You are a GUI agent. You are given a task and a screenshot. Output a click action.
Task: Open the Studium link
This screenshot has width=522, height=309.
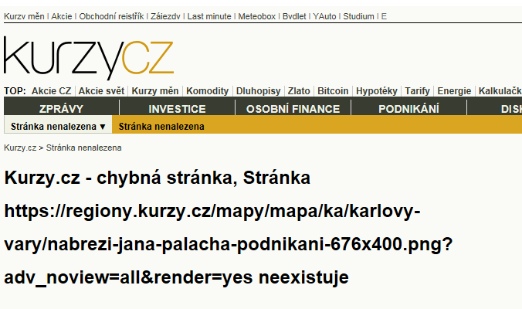pos(358,16)
